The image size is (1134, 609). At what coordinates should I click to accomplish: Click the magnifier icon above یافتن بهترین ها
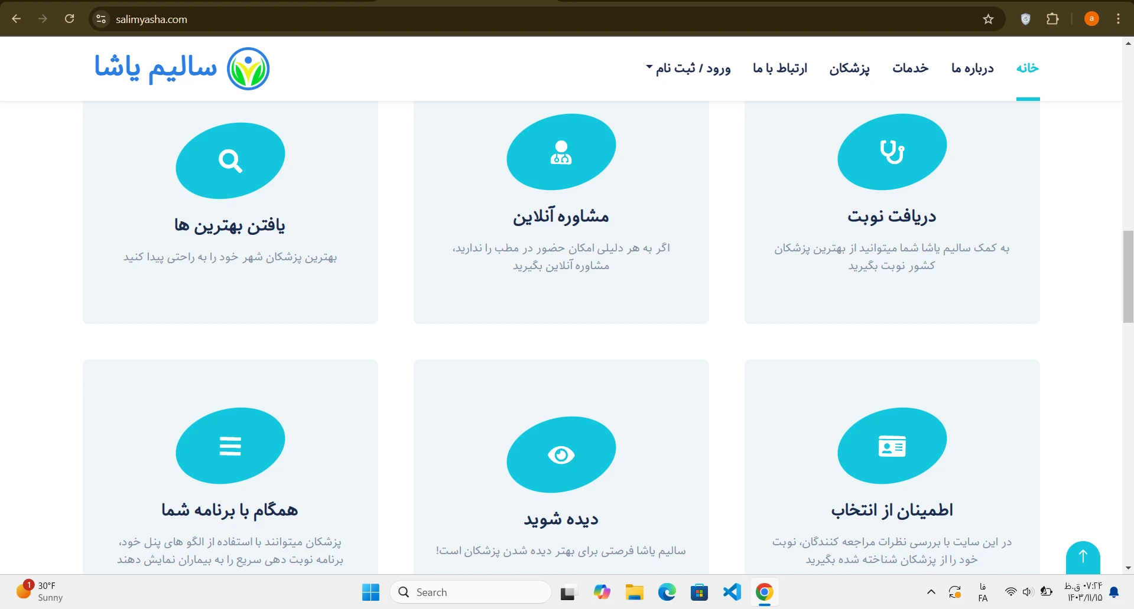point(230,161)
